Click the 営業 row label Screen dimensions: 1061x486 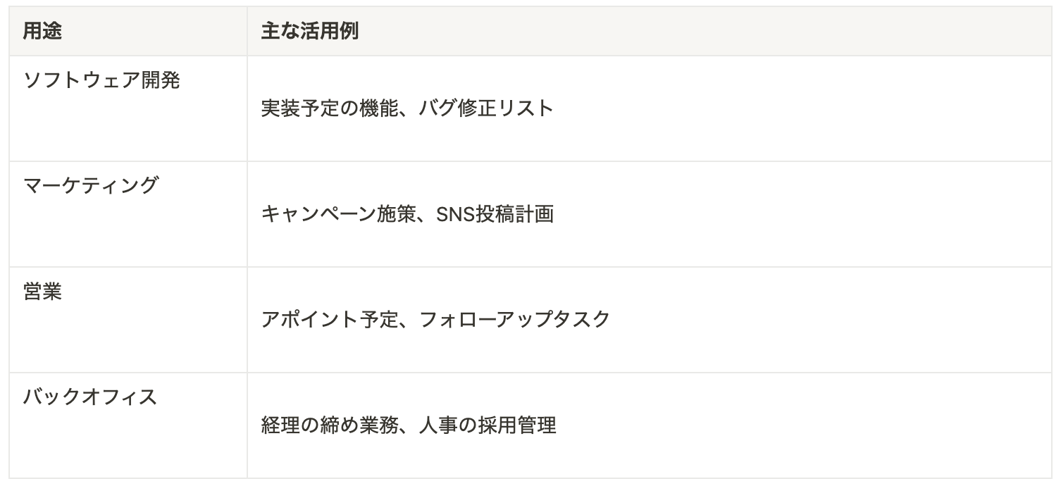42,292
